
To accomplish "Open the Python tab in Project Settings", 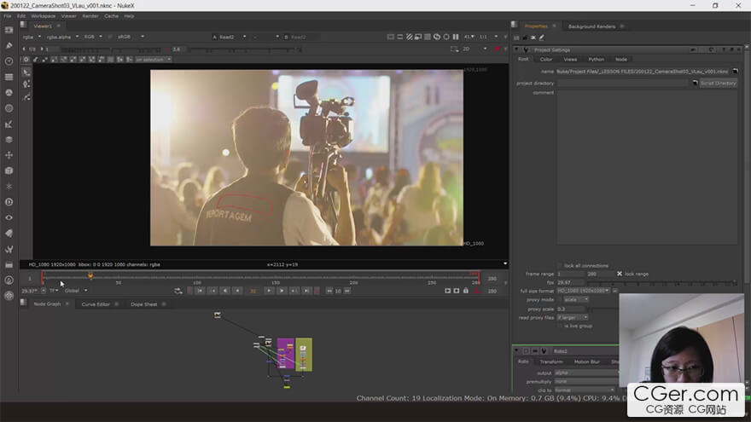I will pyautogui.click(x=596, y=60).
